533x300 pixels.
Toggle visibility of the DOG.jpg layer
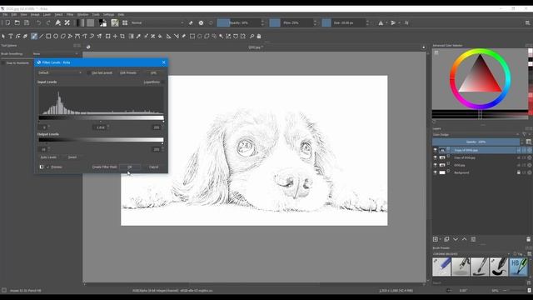click(x=435, y=165)
